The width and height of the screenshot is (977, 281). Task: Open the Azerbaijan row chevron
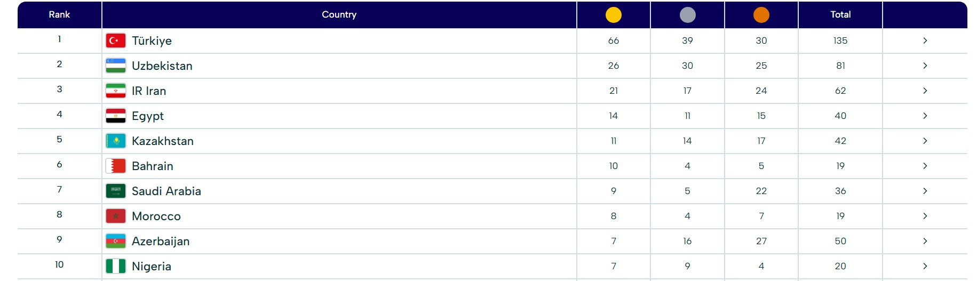tap(925, 241)
